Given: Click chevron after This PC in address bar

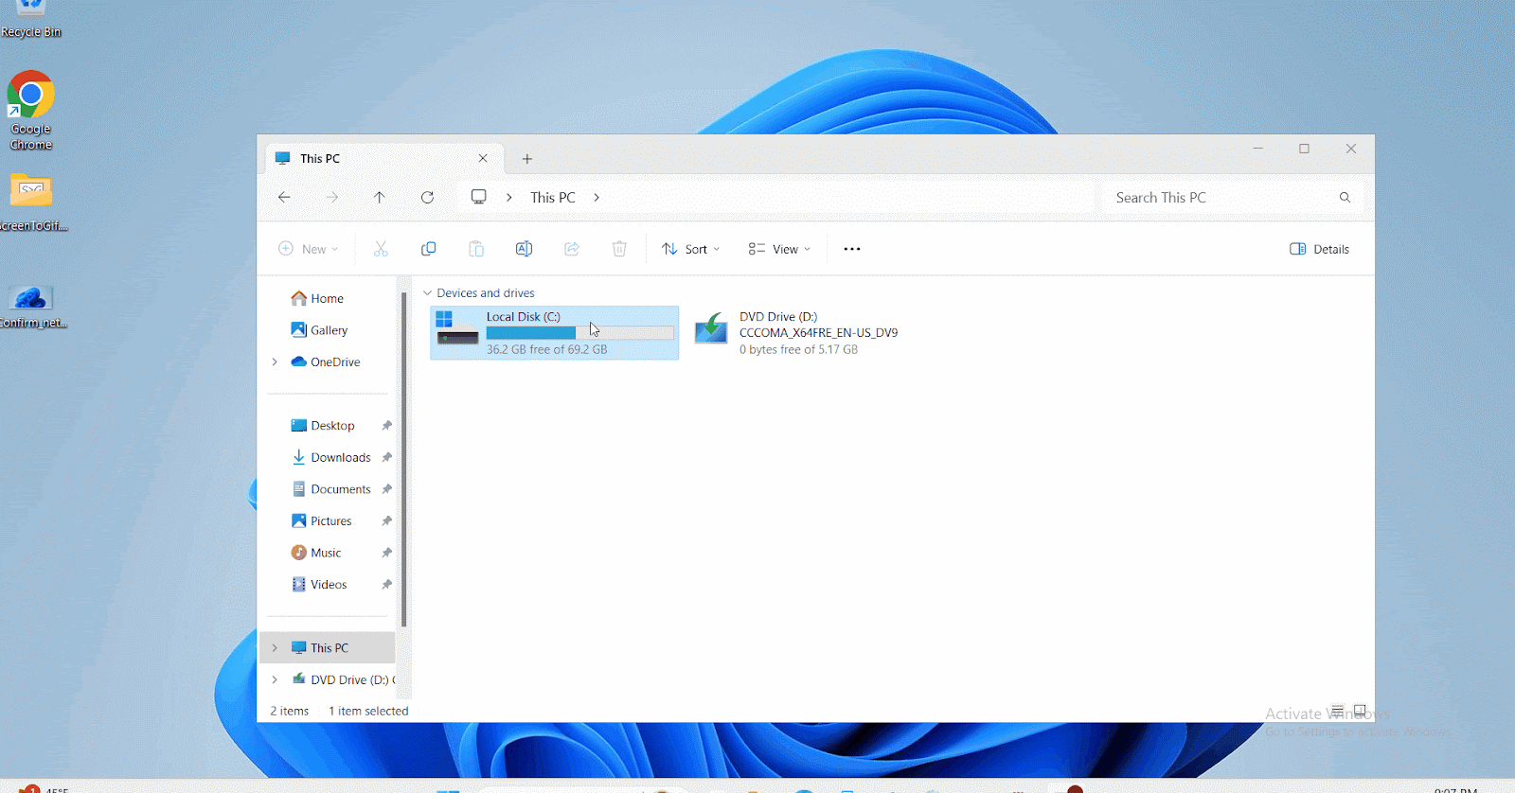Looking at the screenshot, I should pos(597,197).
